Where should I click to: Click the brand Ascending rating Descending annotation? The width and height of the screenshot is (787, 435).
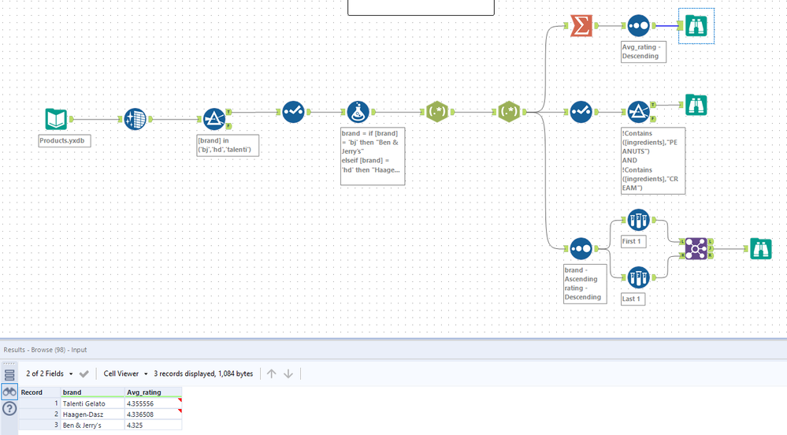coord(585,284)
